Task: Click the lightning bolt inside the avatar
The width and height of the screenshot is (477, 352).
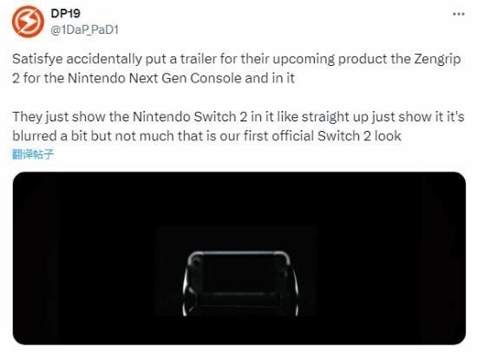Action: [x=28, y=22]
